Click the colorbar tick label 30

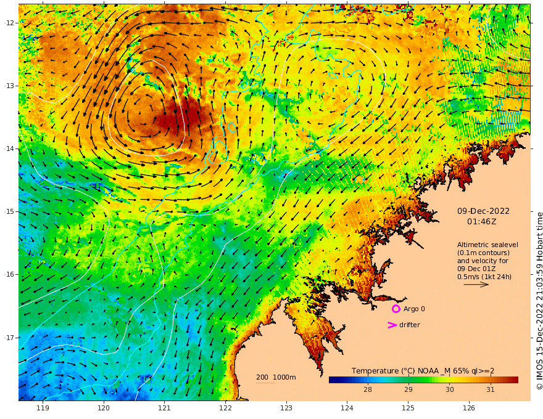(x=449, y=389)
